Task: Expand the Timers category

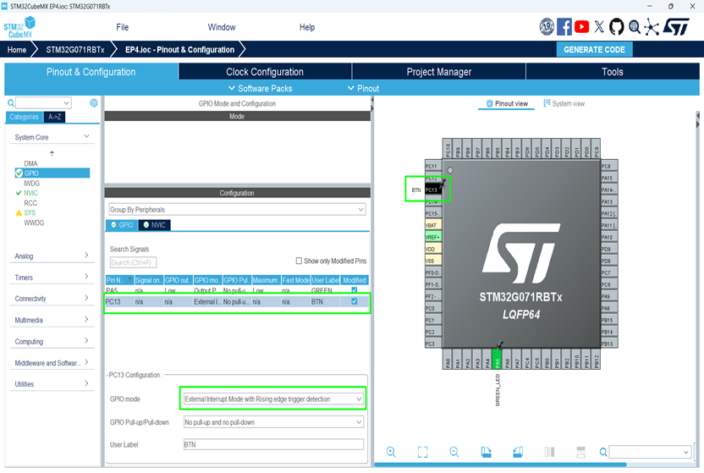Action: [52, 278]
